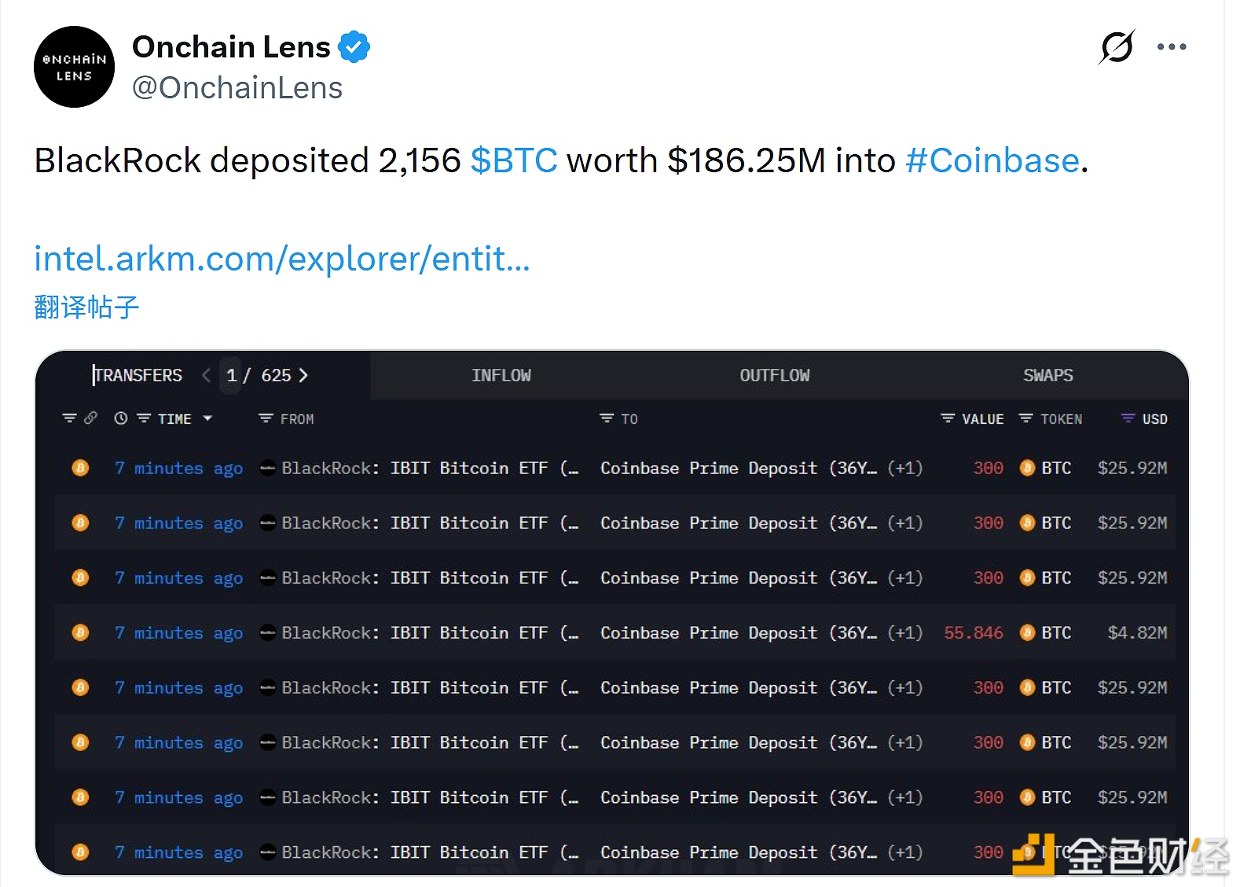Toggle the TOKEN column filter
The image size is (1240, 887).
(x=1027, y=419)
